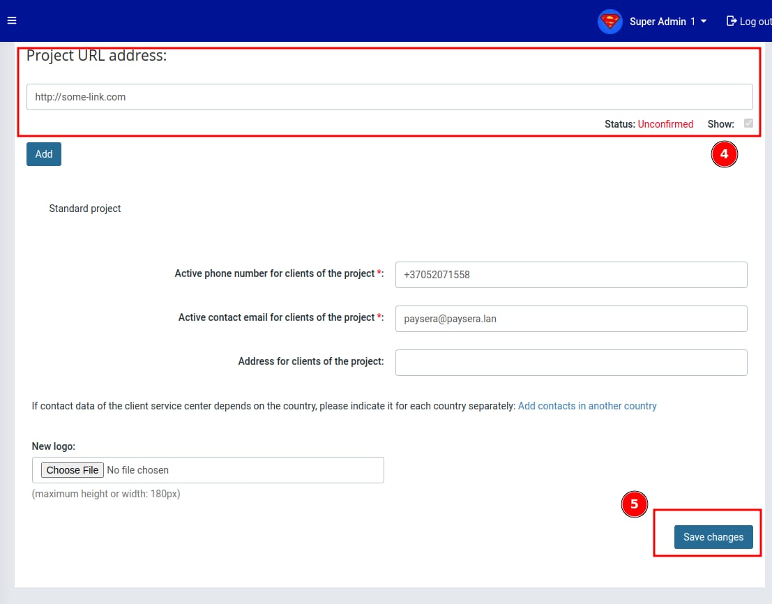Click the Project URL address field

[x=389, y=97]
